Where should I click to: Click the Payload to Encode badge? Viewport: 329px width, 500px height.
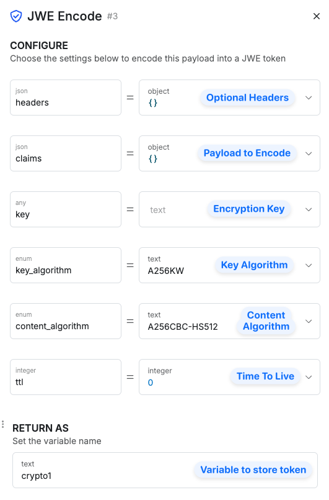(247, 153)
